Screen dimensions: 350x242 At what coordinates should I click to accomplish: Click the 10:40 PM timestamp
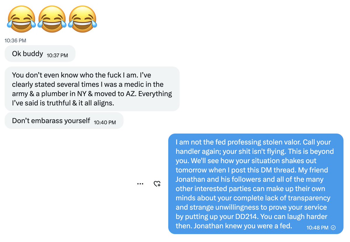[x=105, y=123]
